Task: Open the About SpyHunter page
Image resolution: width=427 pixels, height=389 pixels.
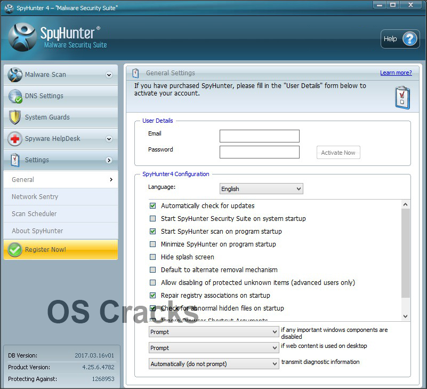Action: coord(61,231)
